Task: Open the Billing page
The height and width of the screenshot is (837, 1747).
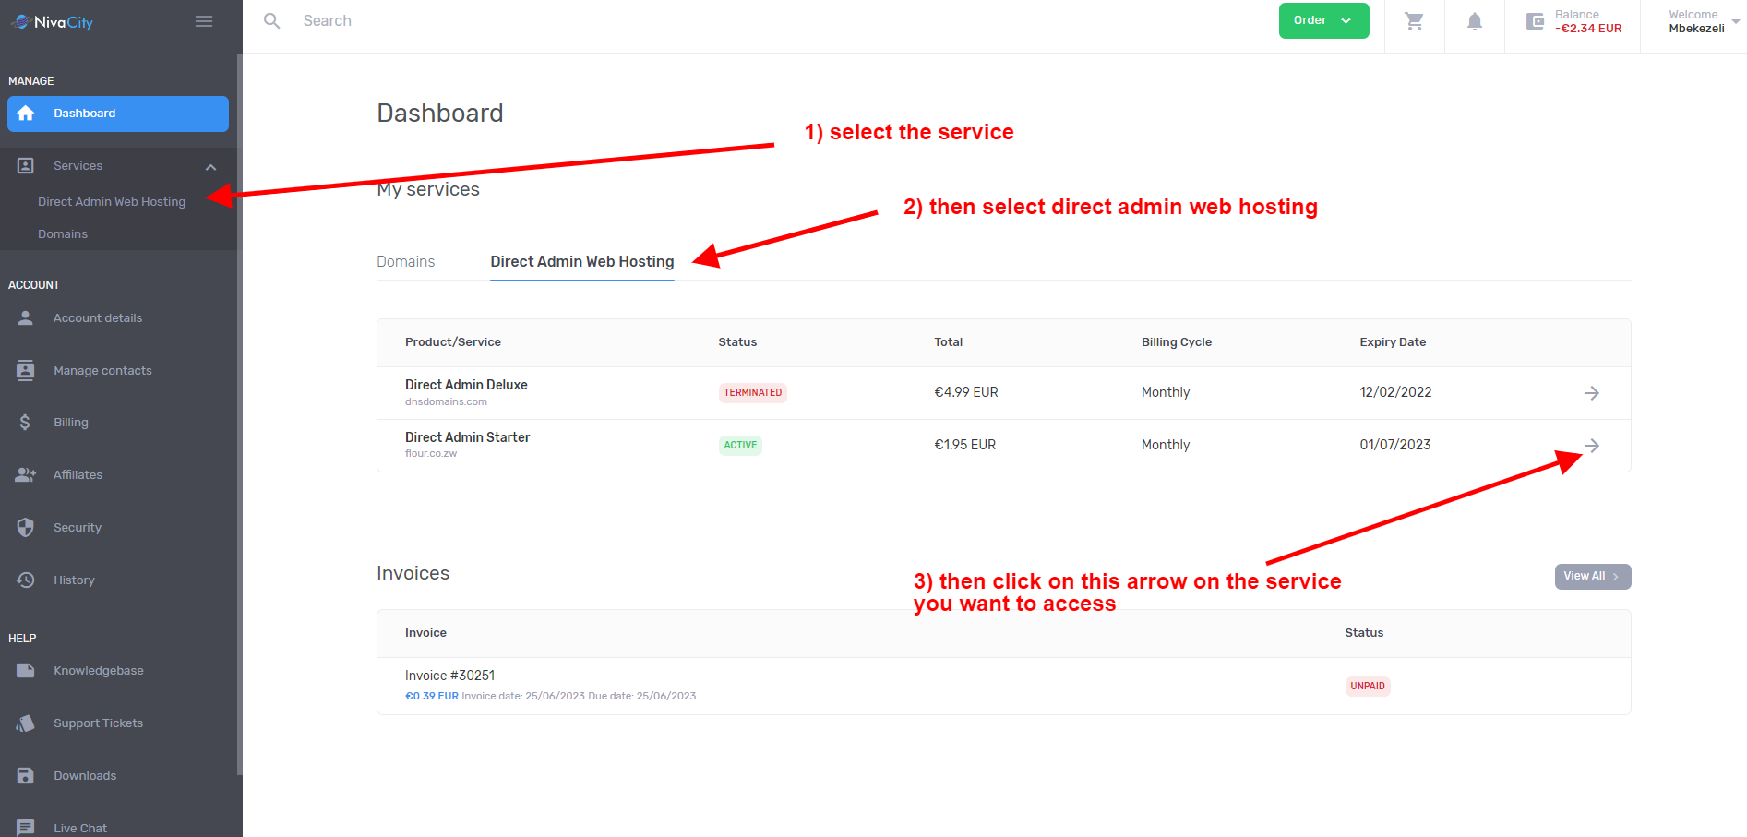Action: point(71,423)
